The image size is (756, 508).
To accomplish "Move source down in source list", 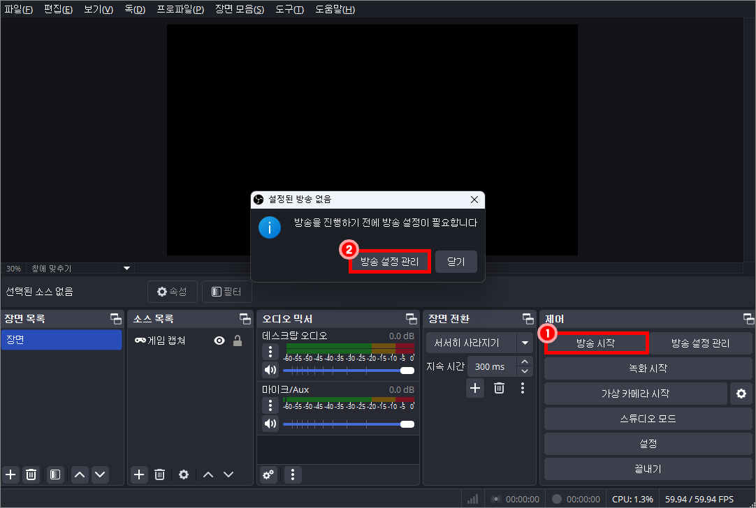I will [x=228, y=475].
